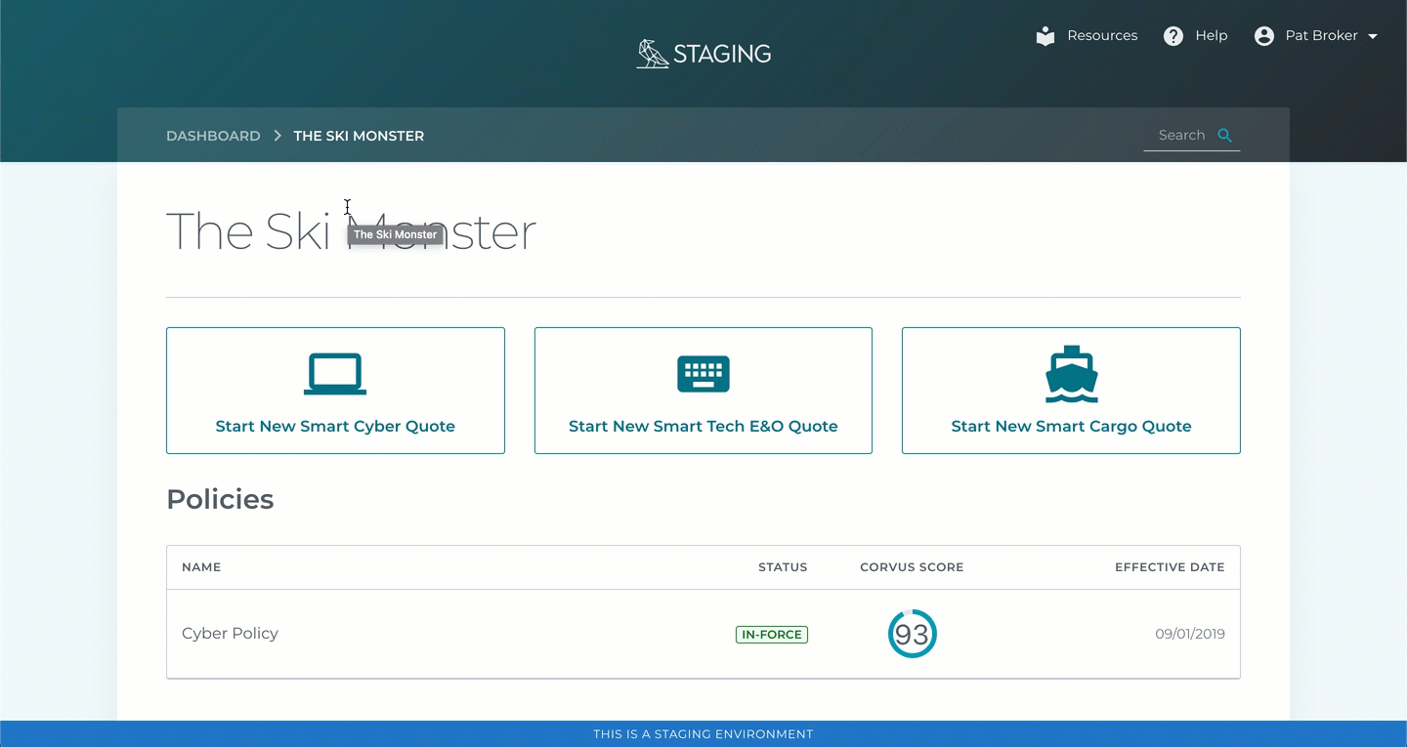
Task: Click the staging environment banner text
Action: pos(703,734)
